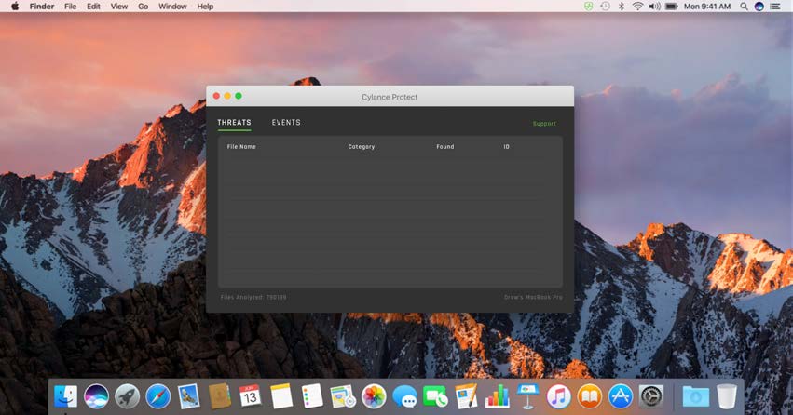The height and width of the screenshot is (415, 793).
Task: Open iTunes music icon in Dock
Action: (x=559, y=395)
